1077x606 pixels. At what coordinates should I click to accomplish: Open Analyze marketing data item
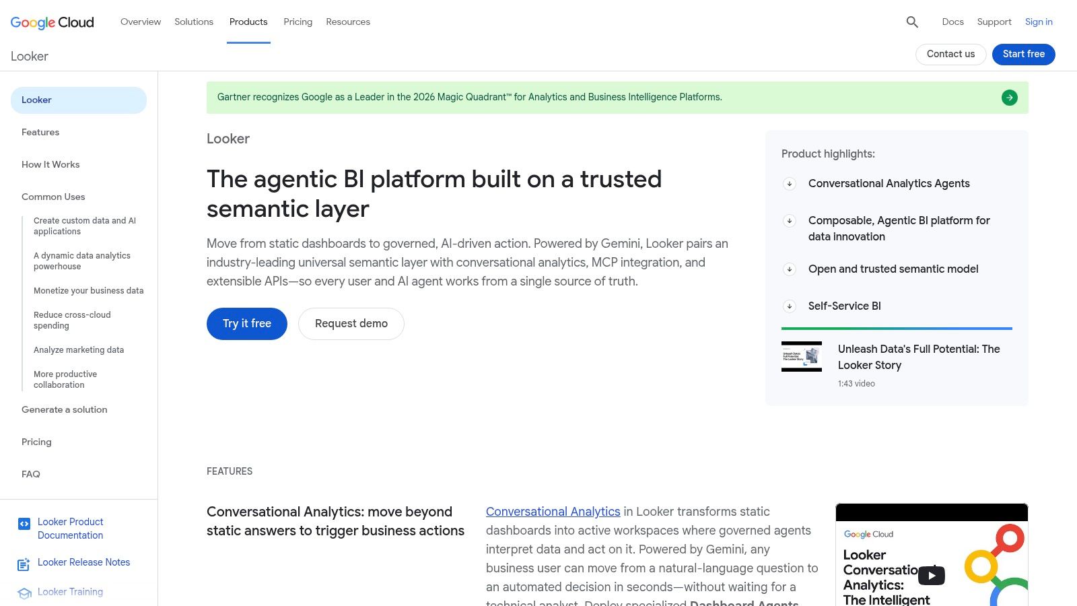point(79,350)
